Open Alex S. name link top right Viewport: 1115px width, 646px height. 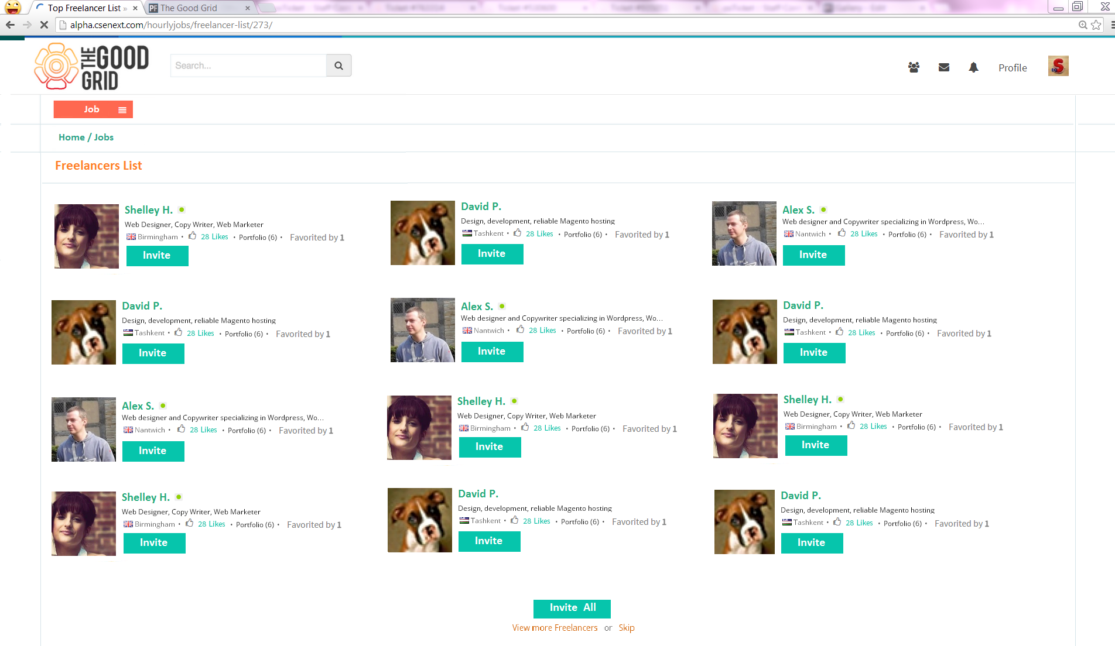798,209
